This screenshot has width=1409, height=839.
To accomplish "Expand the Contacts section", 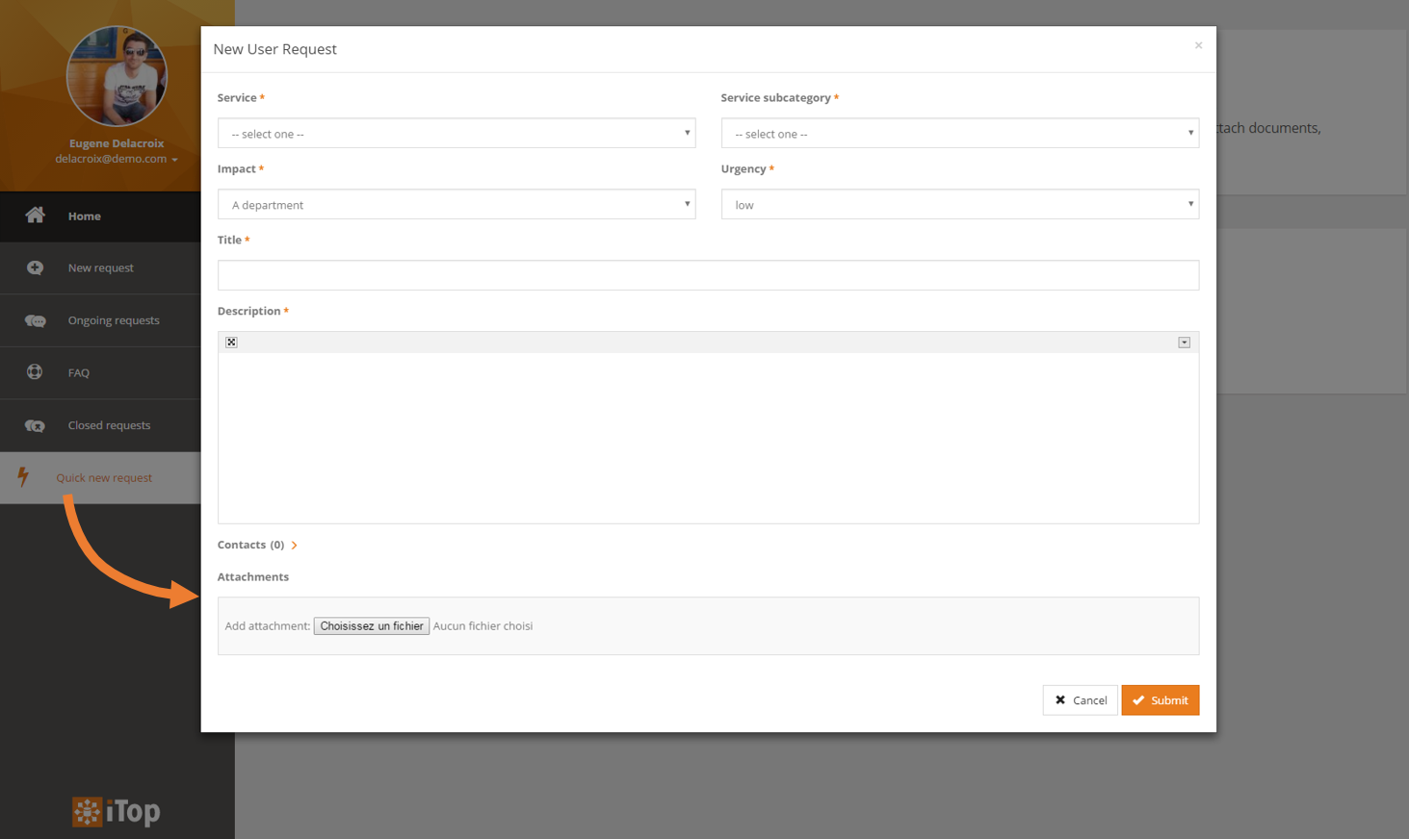I will pyautogui.click(x=294, y=546).
